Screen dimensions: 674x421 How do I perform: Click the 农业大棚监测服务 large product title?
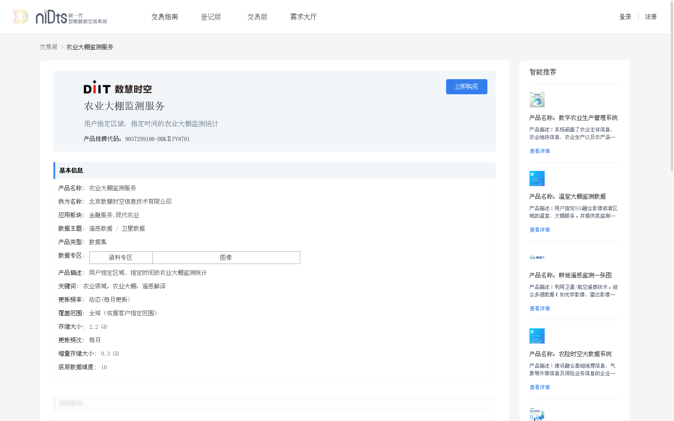click(x=124, y=106)
